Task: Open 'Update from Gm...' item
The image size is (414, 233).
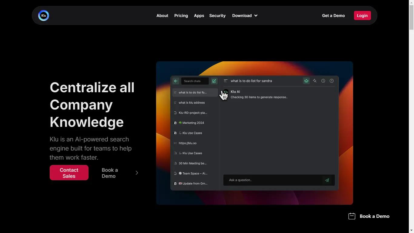Action: coord(195,184)
